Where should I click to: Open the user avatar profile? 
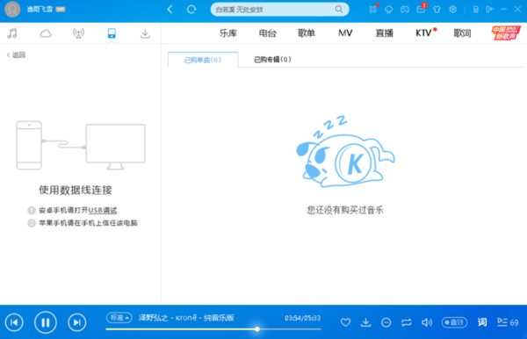12,9
